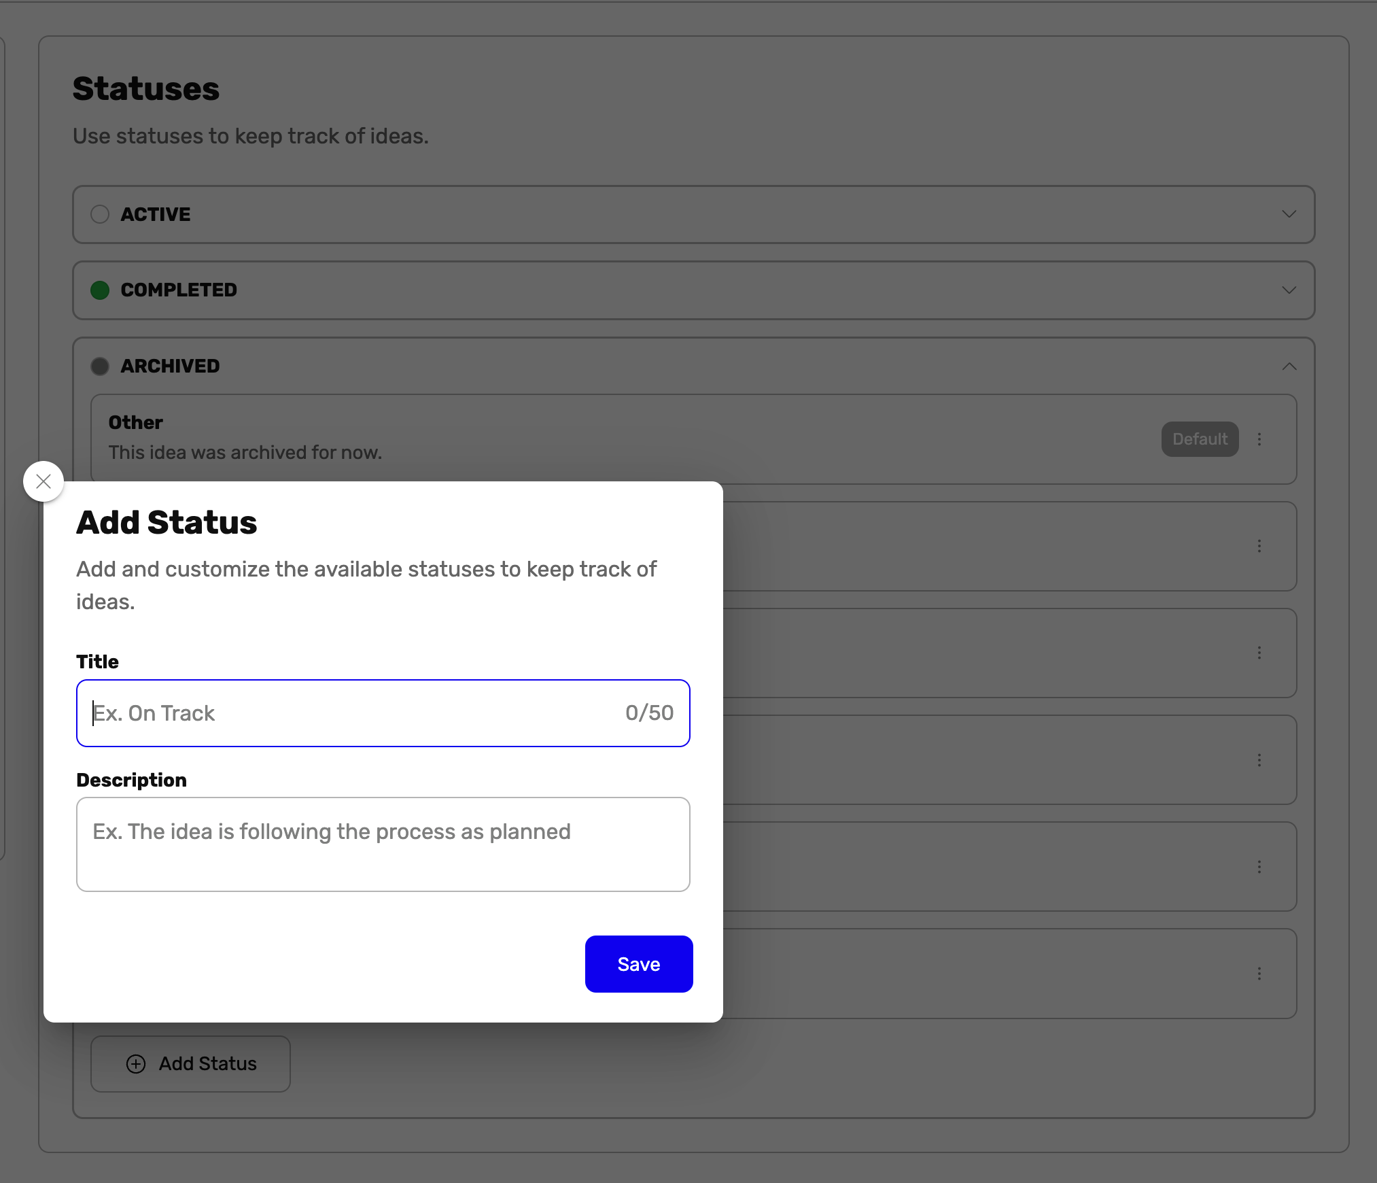Click the dark ARCHIVED color dot
This screenshot has width=1377, height=1183.
100,366
